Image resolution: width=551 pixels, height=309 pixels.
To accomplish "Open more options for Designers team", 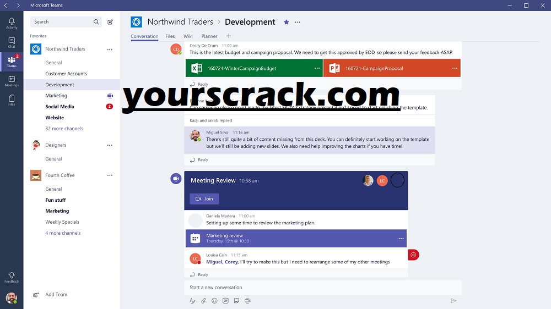I will (x=110, y=145).
